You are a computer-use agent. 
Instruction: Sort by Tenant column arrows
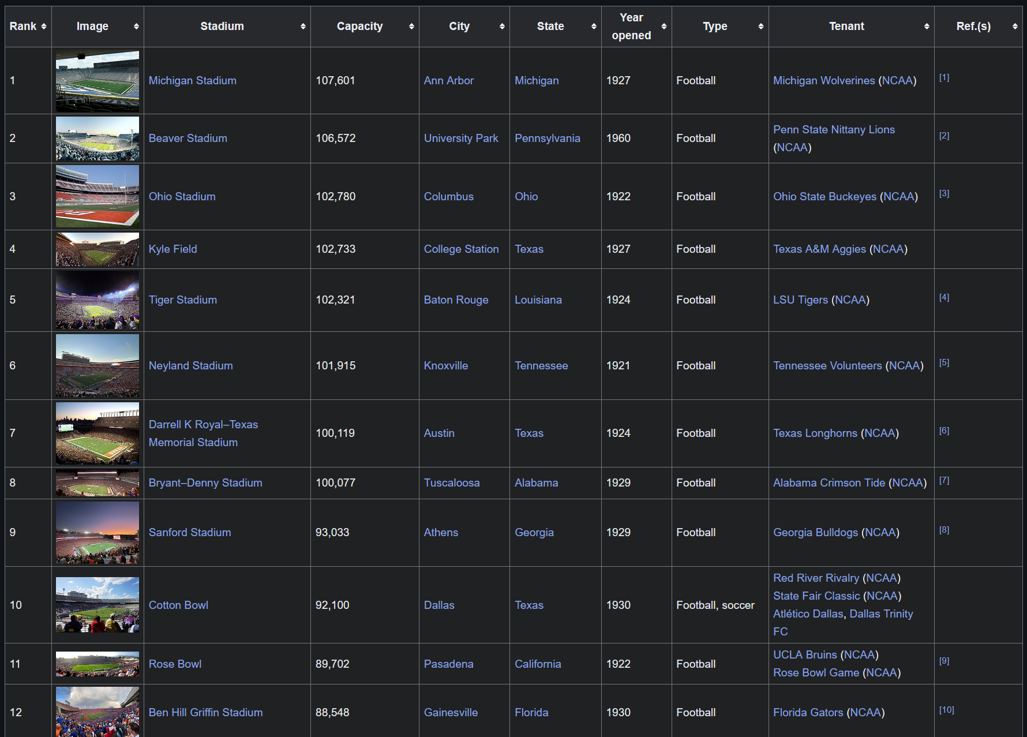tap(927, 27)
